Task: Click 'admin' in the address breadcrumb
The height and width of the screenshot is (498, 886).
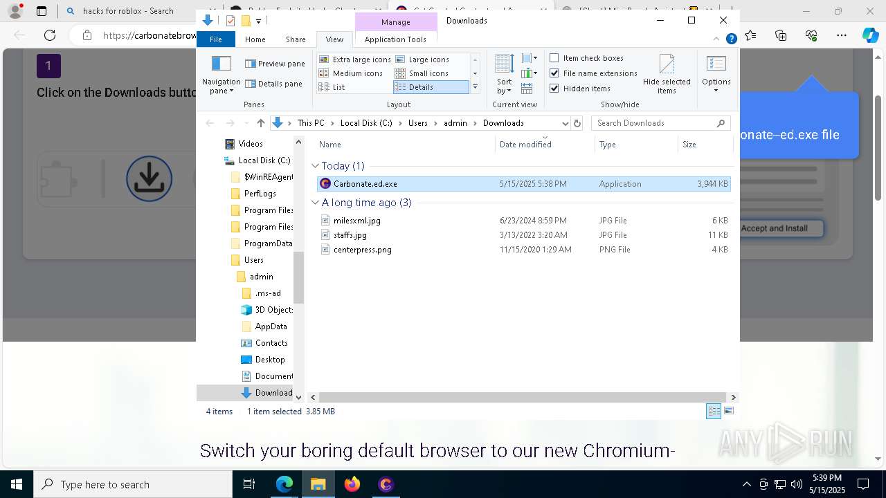Action: (x=455, y=123)
